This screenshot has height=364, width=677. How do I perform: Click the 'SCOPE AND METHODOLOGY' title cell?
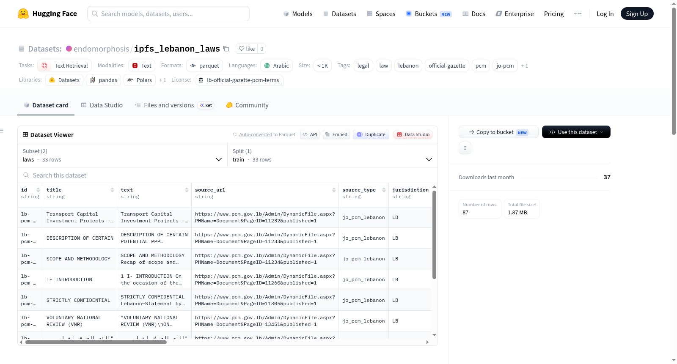(x=80, y=259)
